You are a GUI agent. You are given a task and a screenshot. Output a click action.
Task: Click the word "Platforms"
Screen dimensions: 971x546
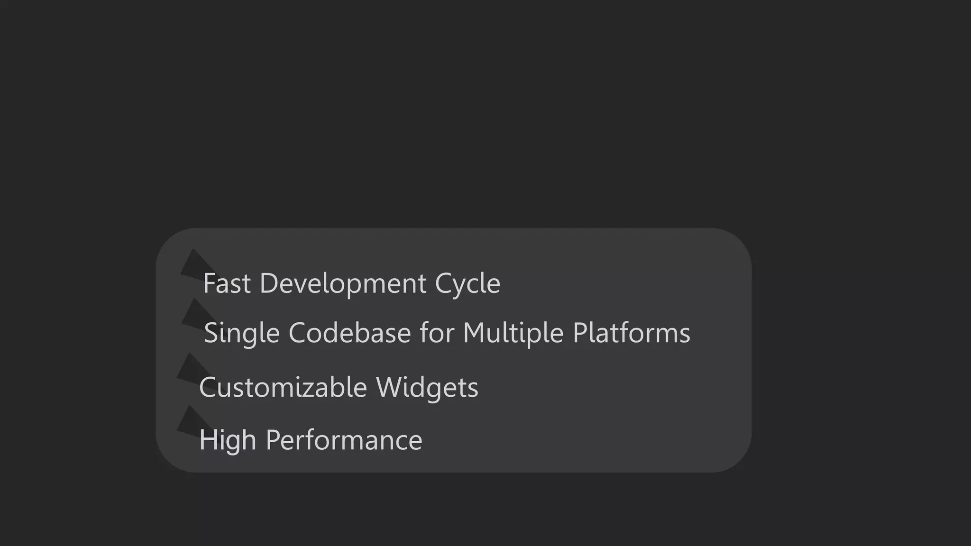pyautogui.click(x=632, y=333)
